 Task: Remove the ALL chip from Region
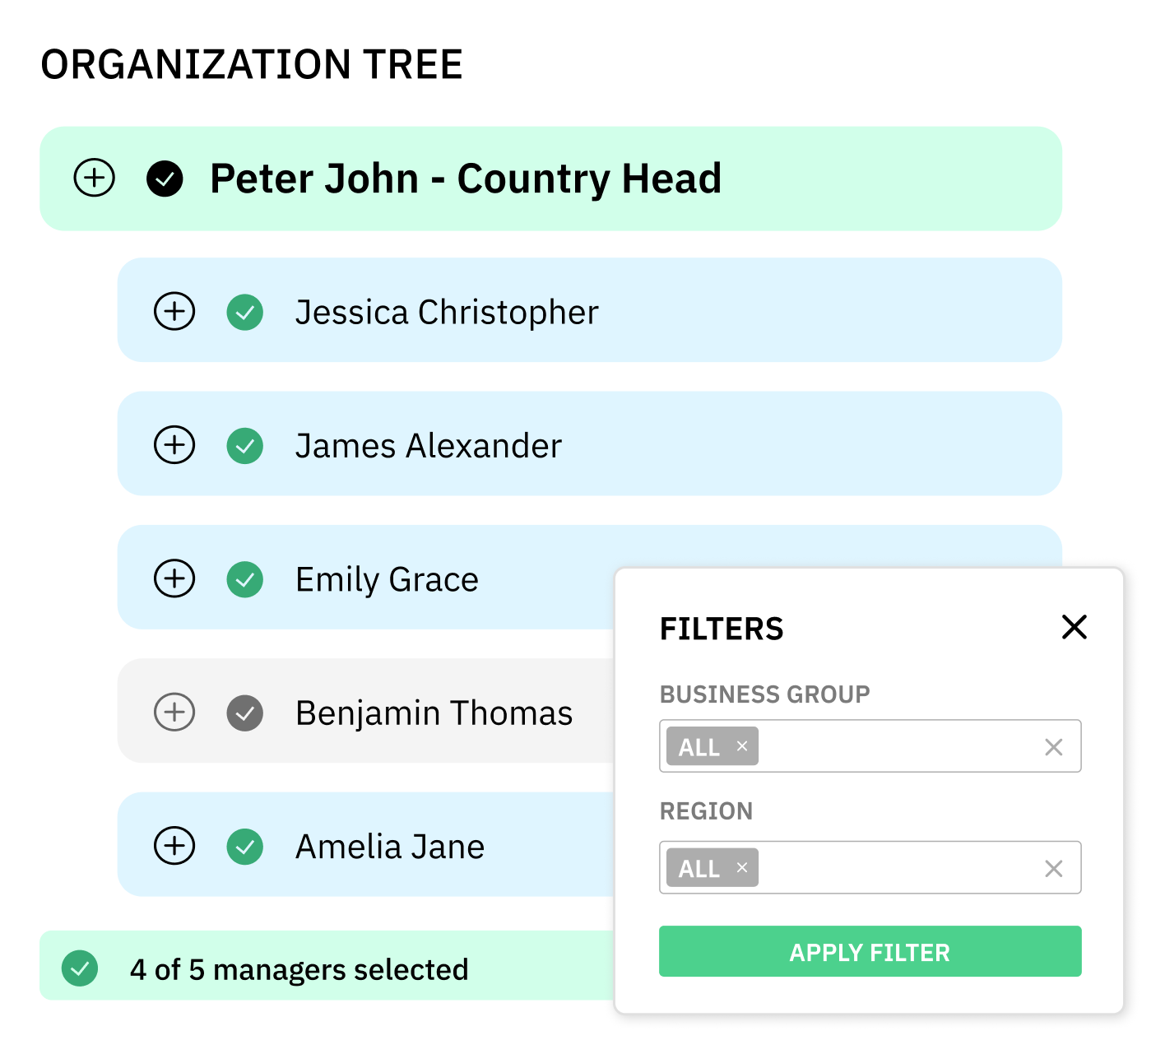(741, 867)
